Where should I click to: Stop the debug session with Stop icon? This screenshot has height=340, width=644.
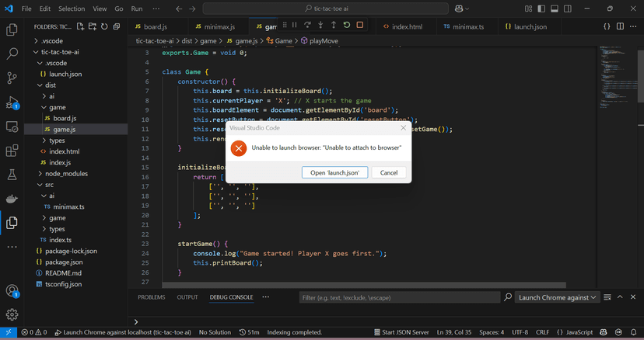tap(360, 26)
